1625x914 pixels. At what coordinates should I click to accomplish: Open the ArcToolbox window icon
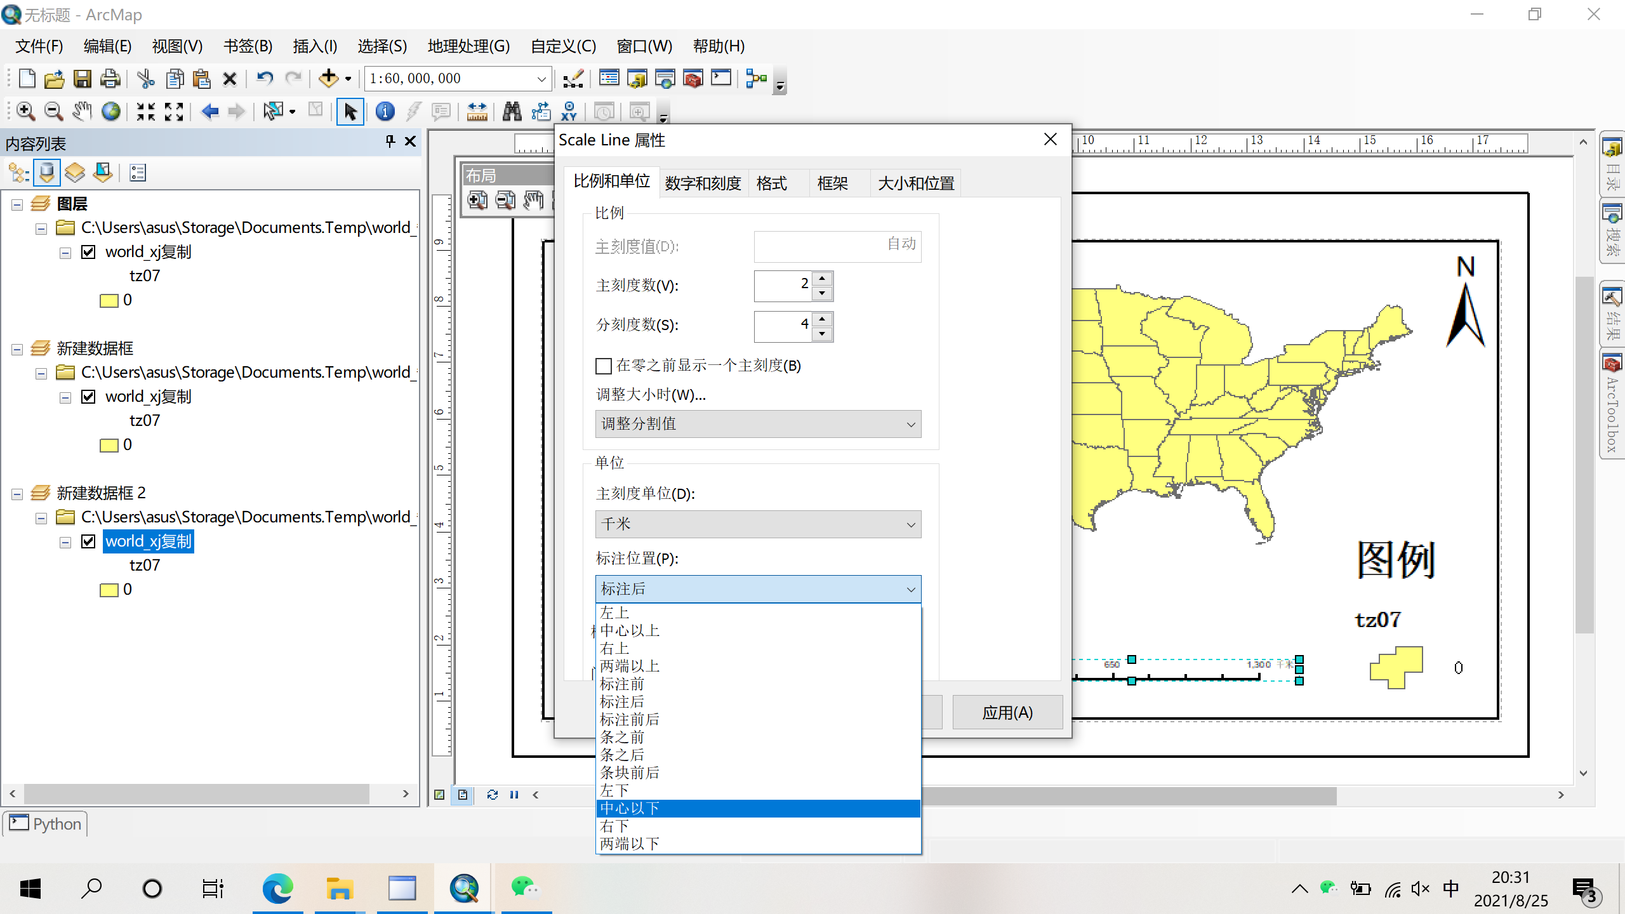[x=693, y=79]
